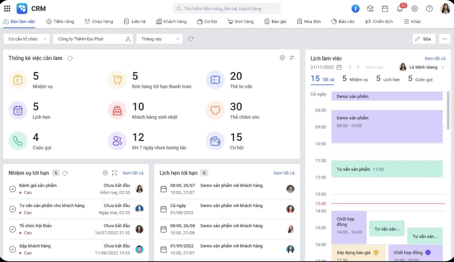Switch to the Lịch hẹn calendar filter
Viewport: 454px width, 262px height.
[388, 79]
